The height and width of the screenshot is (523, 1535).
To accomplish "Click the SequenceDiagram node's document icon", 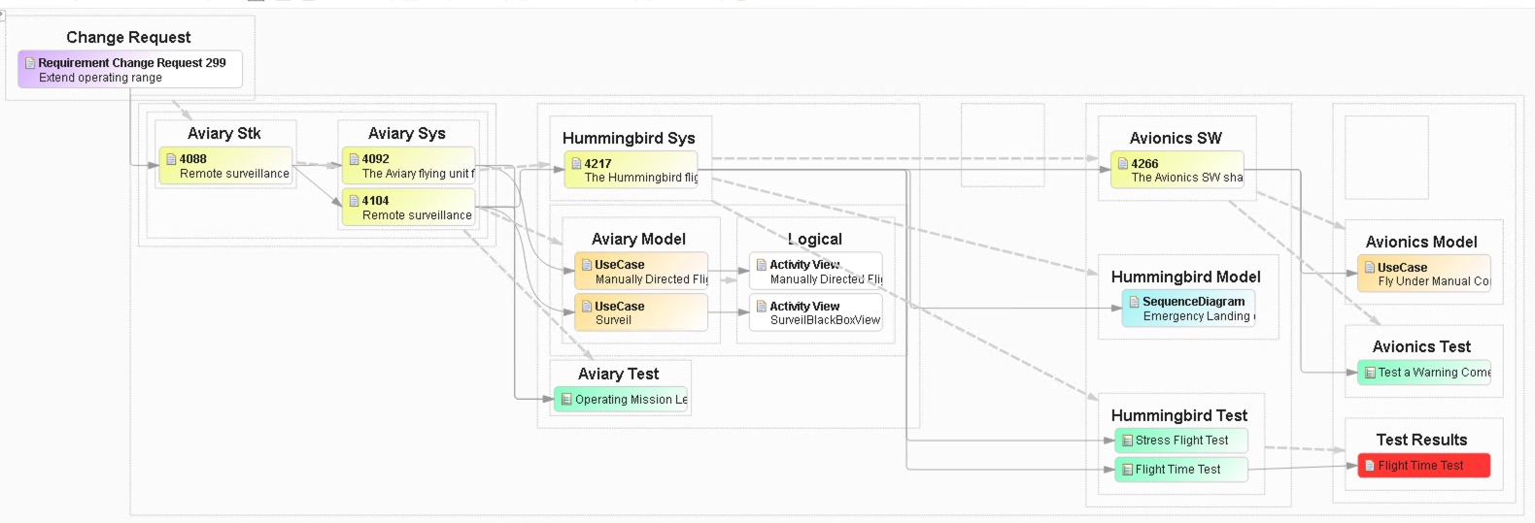I will pos(1134,302).
